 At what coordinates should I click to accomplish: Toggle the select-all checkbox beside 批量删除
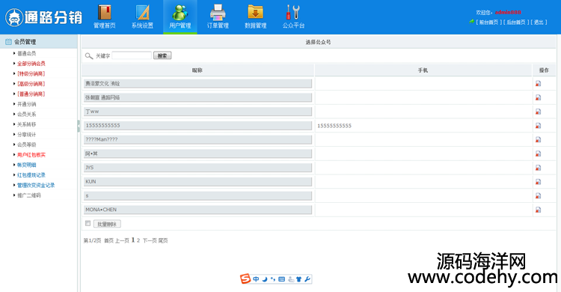pyautogui.click(x=88, y=223)
